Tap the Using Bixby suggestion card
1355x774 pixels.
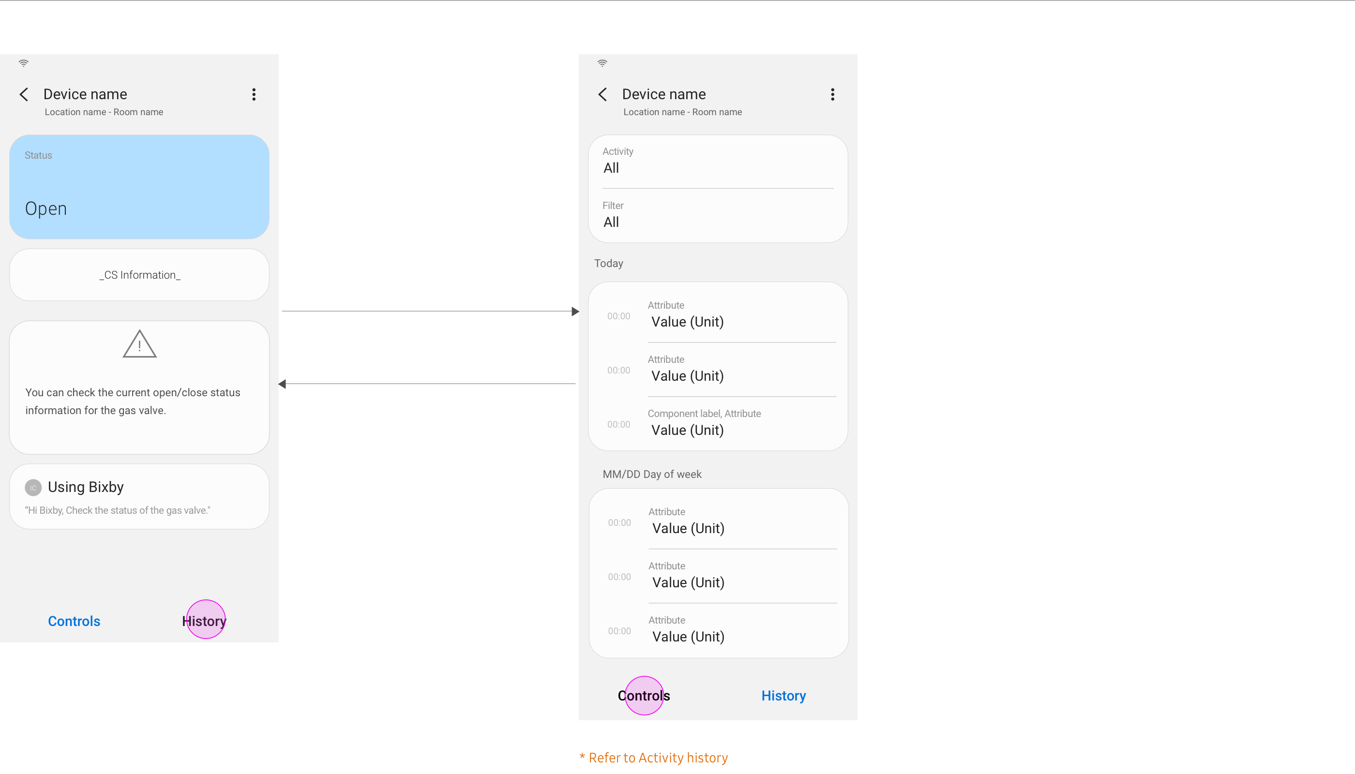[x=139, y=496]
